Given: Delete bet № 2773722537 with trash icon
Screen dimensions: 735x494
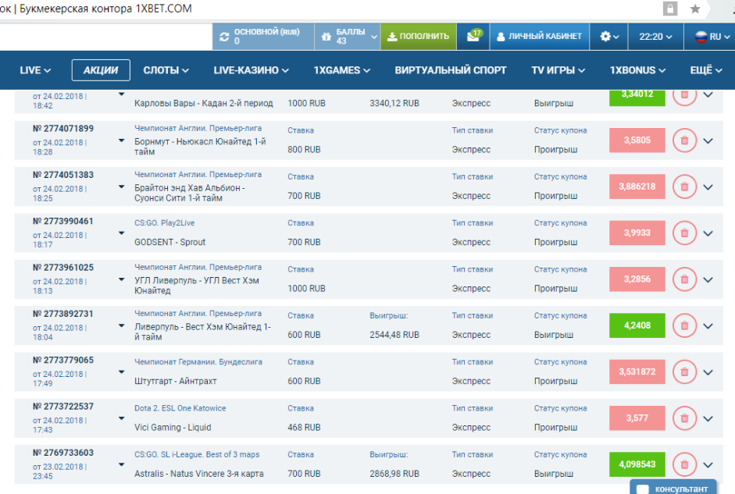Looking at the screenshot, I should [684, 418].
